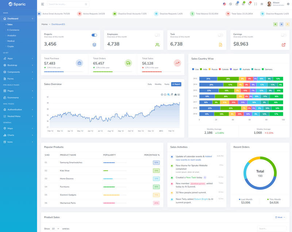Expand the Authentication sidebar menu

point(18,109)
